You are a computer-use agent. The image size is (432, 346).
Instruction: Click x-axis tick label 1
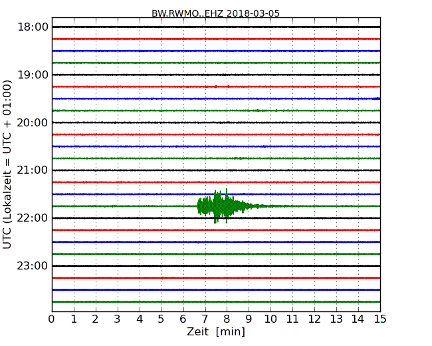tap(74, 319)
